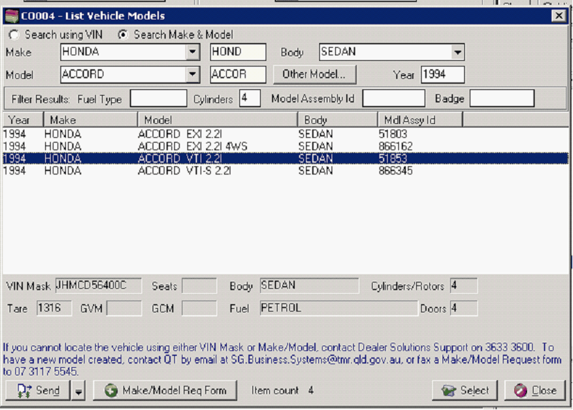The width and height of the screenshot is (573, 410).
Task: Click the Fuel Type filter field
Action: coord(159,98)
